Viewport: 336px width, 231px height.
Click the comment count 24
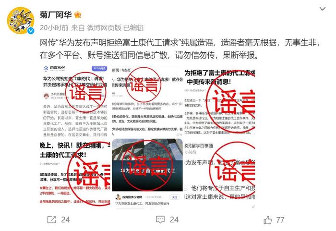pyautogui.click(x=174, y=220)
